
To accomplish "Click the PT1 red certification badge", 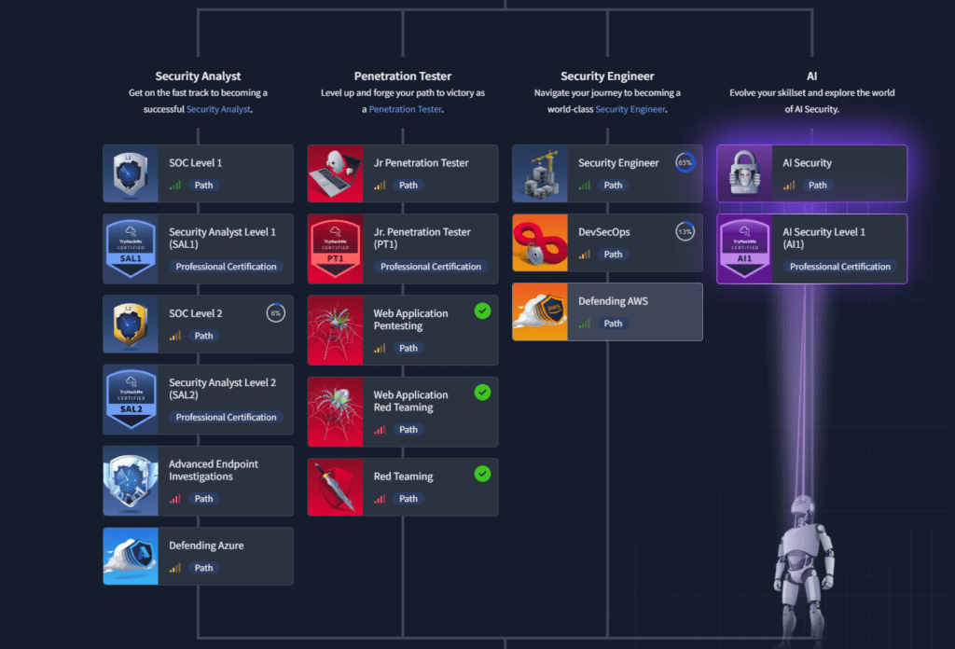I will [335, 248].
